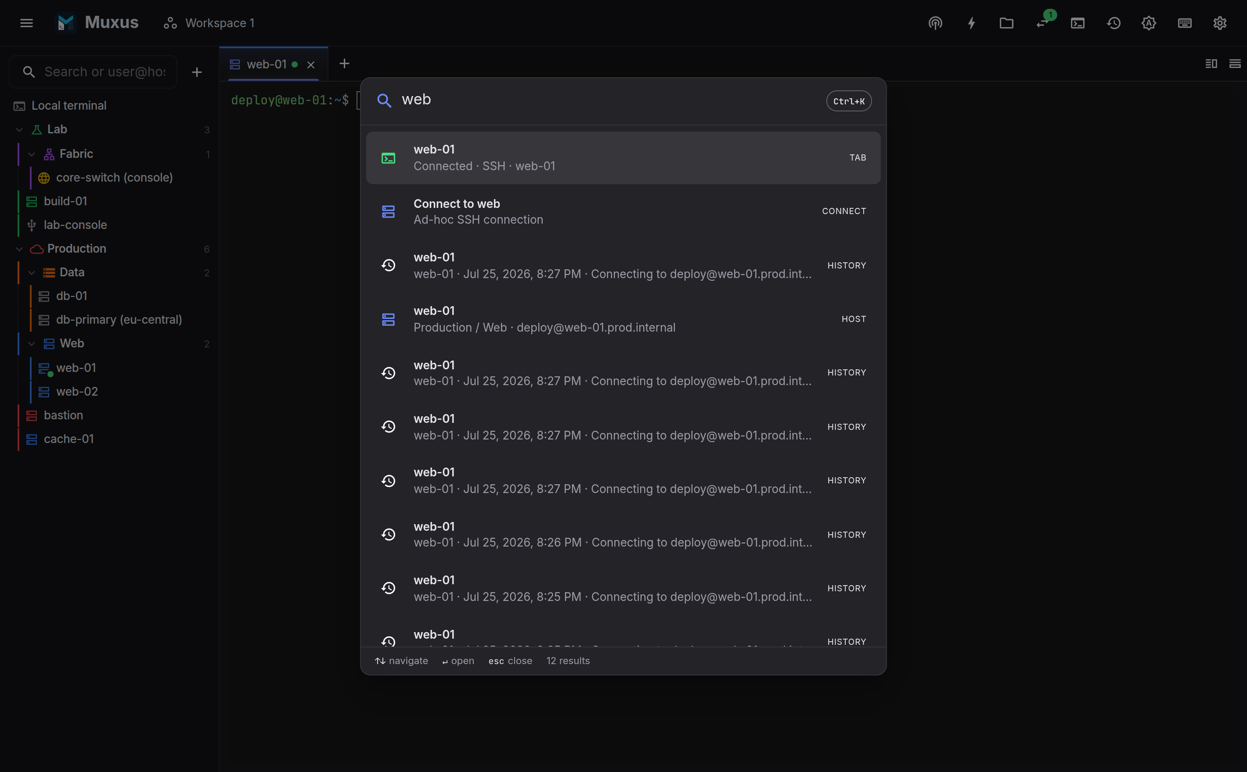Open Workspace 1 switcher
1247x772 pixels.
tap(209, 23)
